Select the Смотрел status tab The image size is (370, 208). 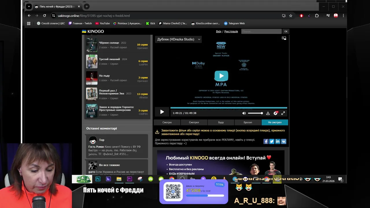(194, 122)
